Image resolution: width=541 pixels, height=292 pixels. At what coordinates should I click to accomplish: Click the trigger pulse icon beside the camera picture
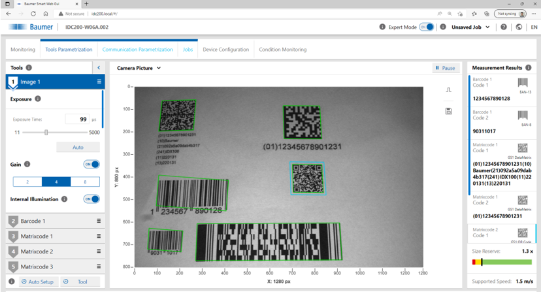pyautogui.click(x=448, y=89)
